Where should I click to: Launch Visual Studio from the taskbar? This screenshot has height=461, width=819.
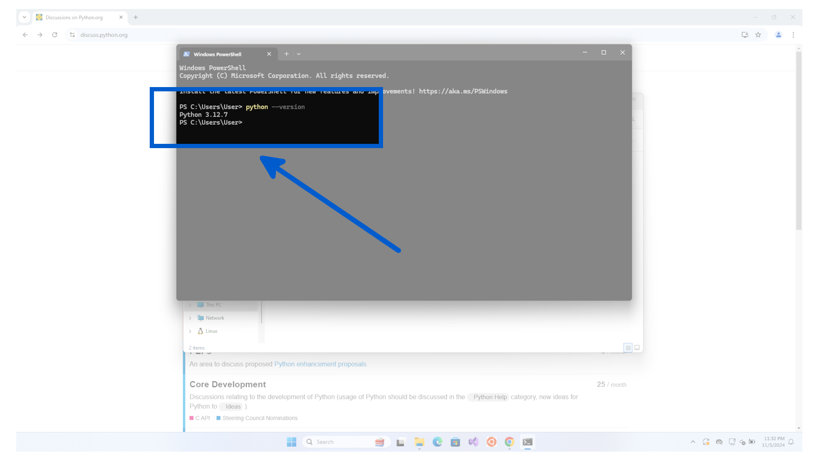click(473, 442)
